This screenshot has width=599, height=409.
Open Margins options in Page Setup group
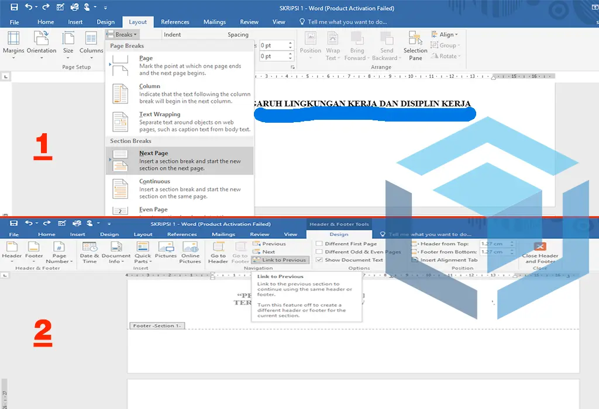click(x=13, y=45)
